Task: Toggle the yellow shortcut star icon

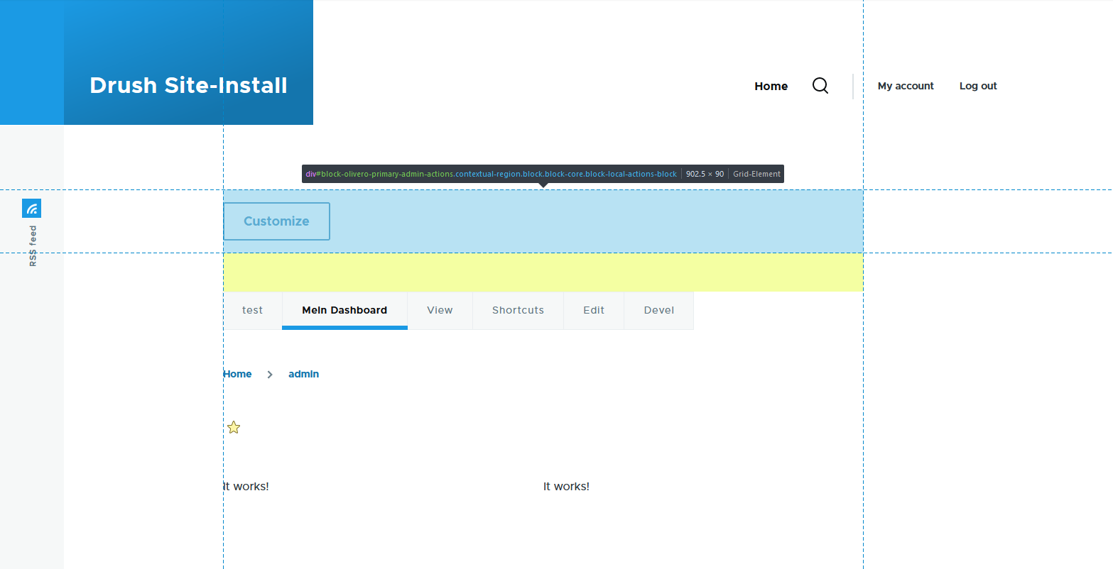Action: [233, 427]
